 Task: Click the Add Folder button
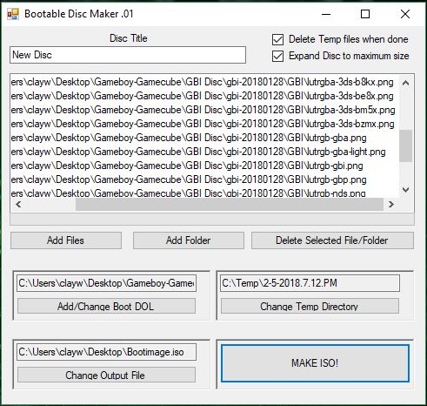pos(189,240)
